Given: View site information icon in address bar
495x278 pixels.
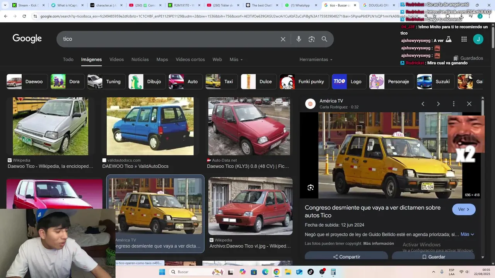Looking at the screenshot, I should 35,16.
